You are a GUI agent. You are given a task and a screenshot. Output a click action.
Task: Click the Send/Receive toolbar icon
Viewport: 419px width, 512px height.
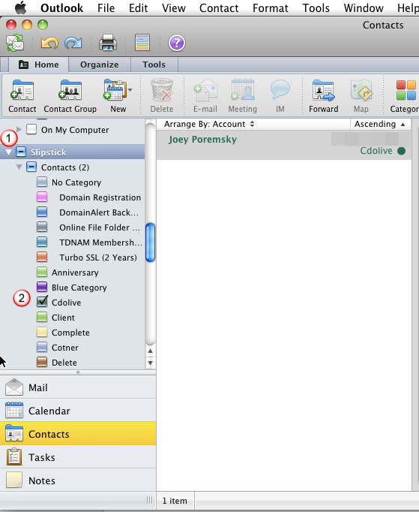[x=15, y=43]
